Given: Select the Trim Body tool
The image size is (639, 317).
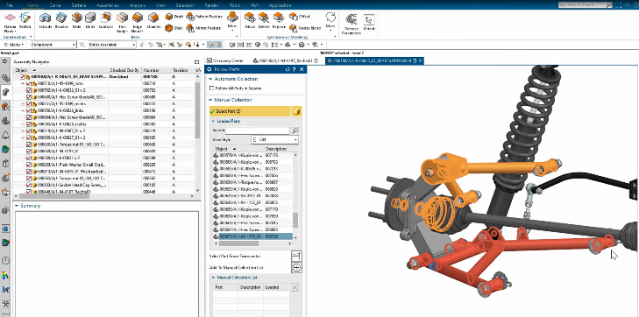Looking at the screenshot, I should [122, 23].
